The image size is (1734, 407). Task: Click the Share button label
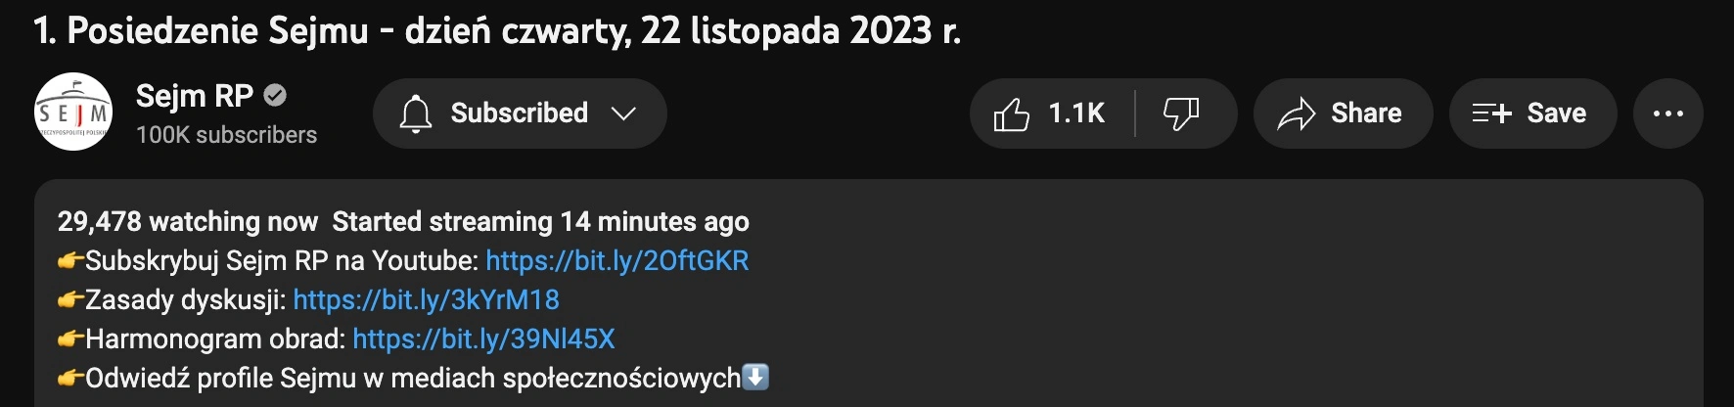[1366, 113]
